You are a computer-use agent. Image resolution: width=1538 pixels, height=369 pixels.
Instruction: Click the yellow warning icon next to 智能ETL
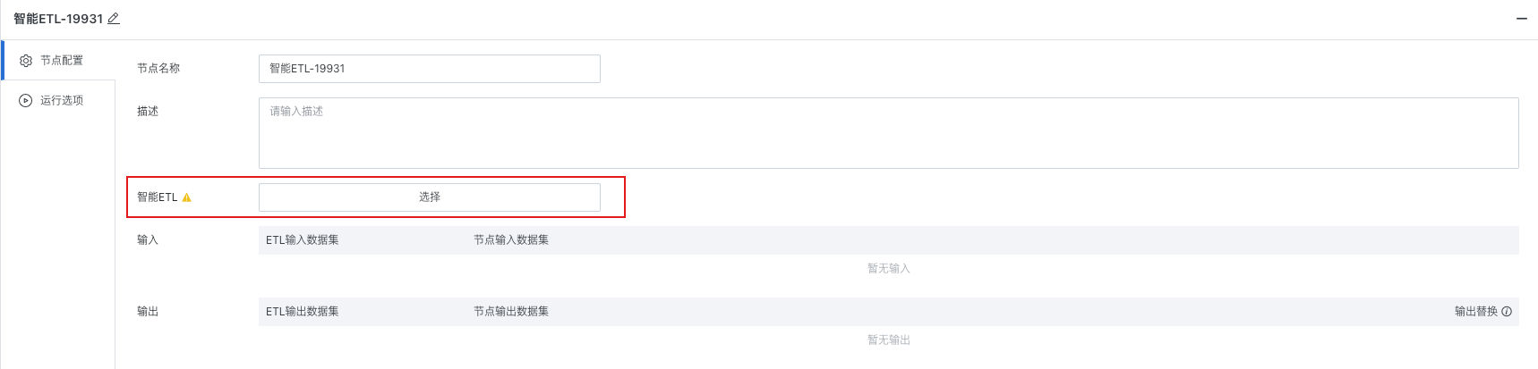[x=187, y=197]
